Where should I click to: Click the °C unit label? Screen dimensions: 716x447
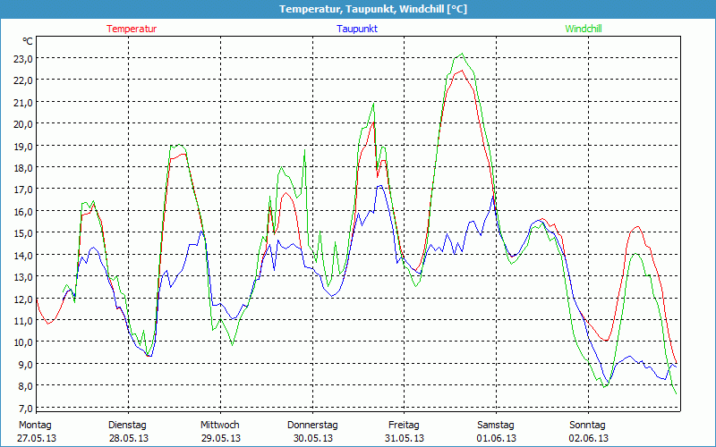(x=27, y=41)
